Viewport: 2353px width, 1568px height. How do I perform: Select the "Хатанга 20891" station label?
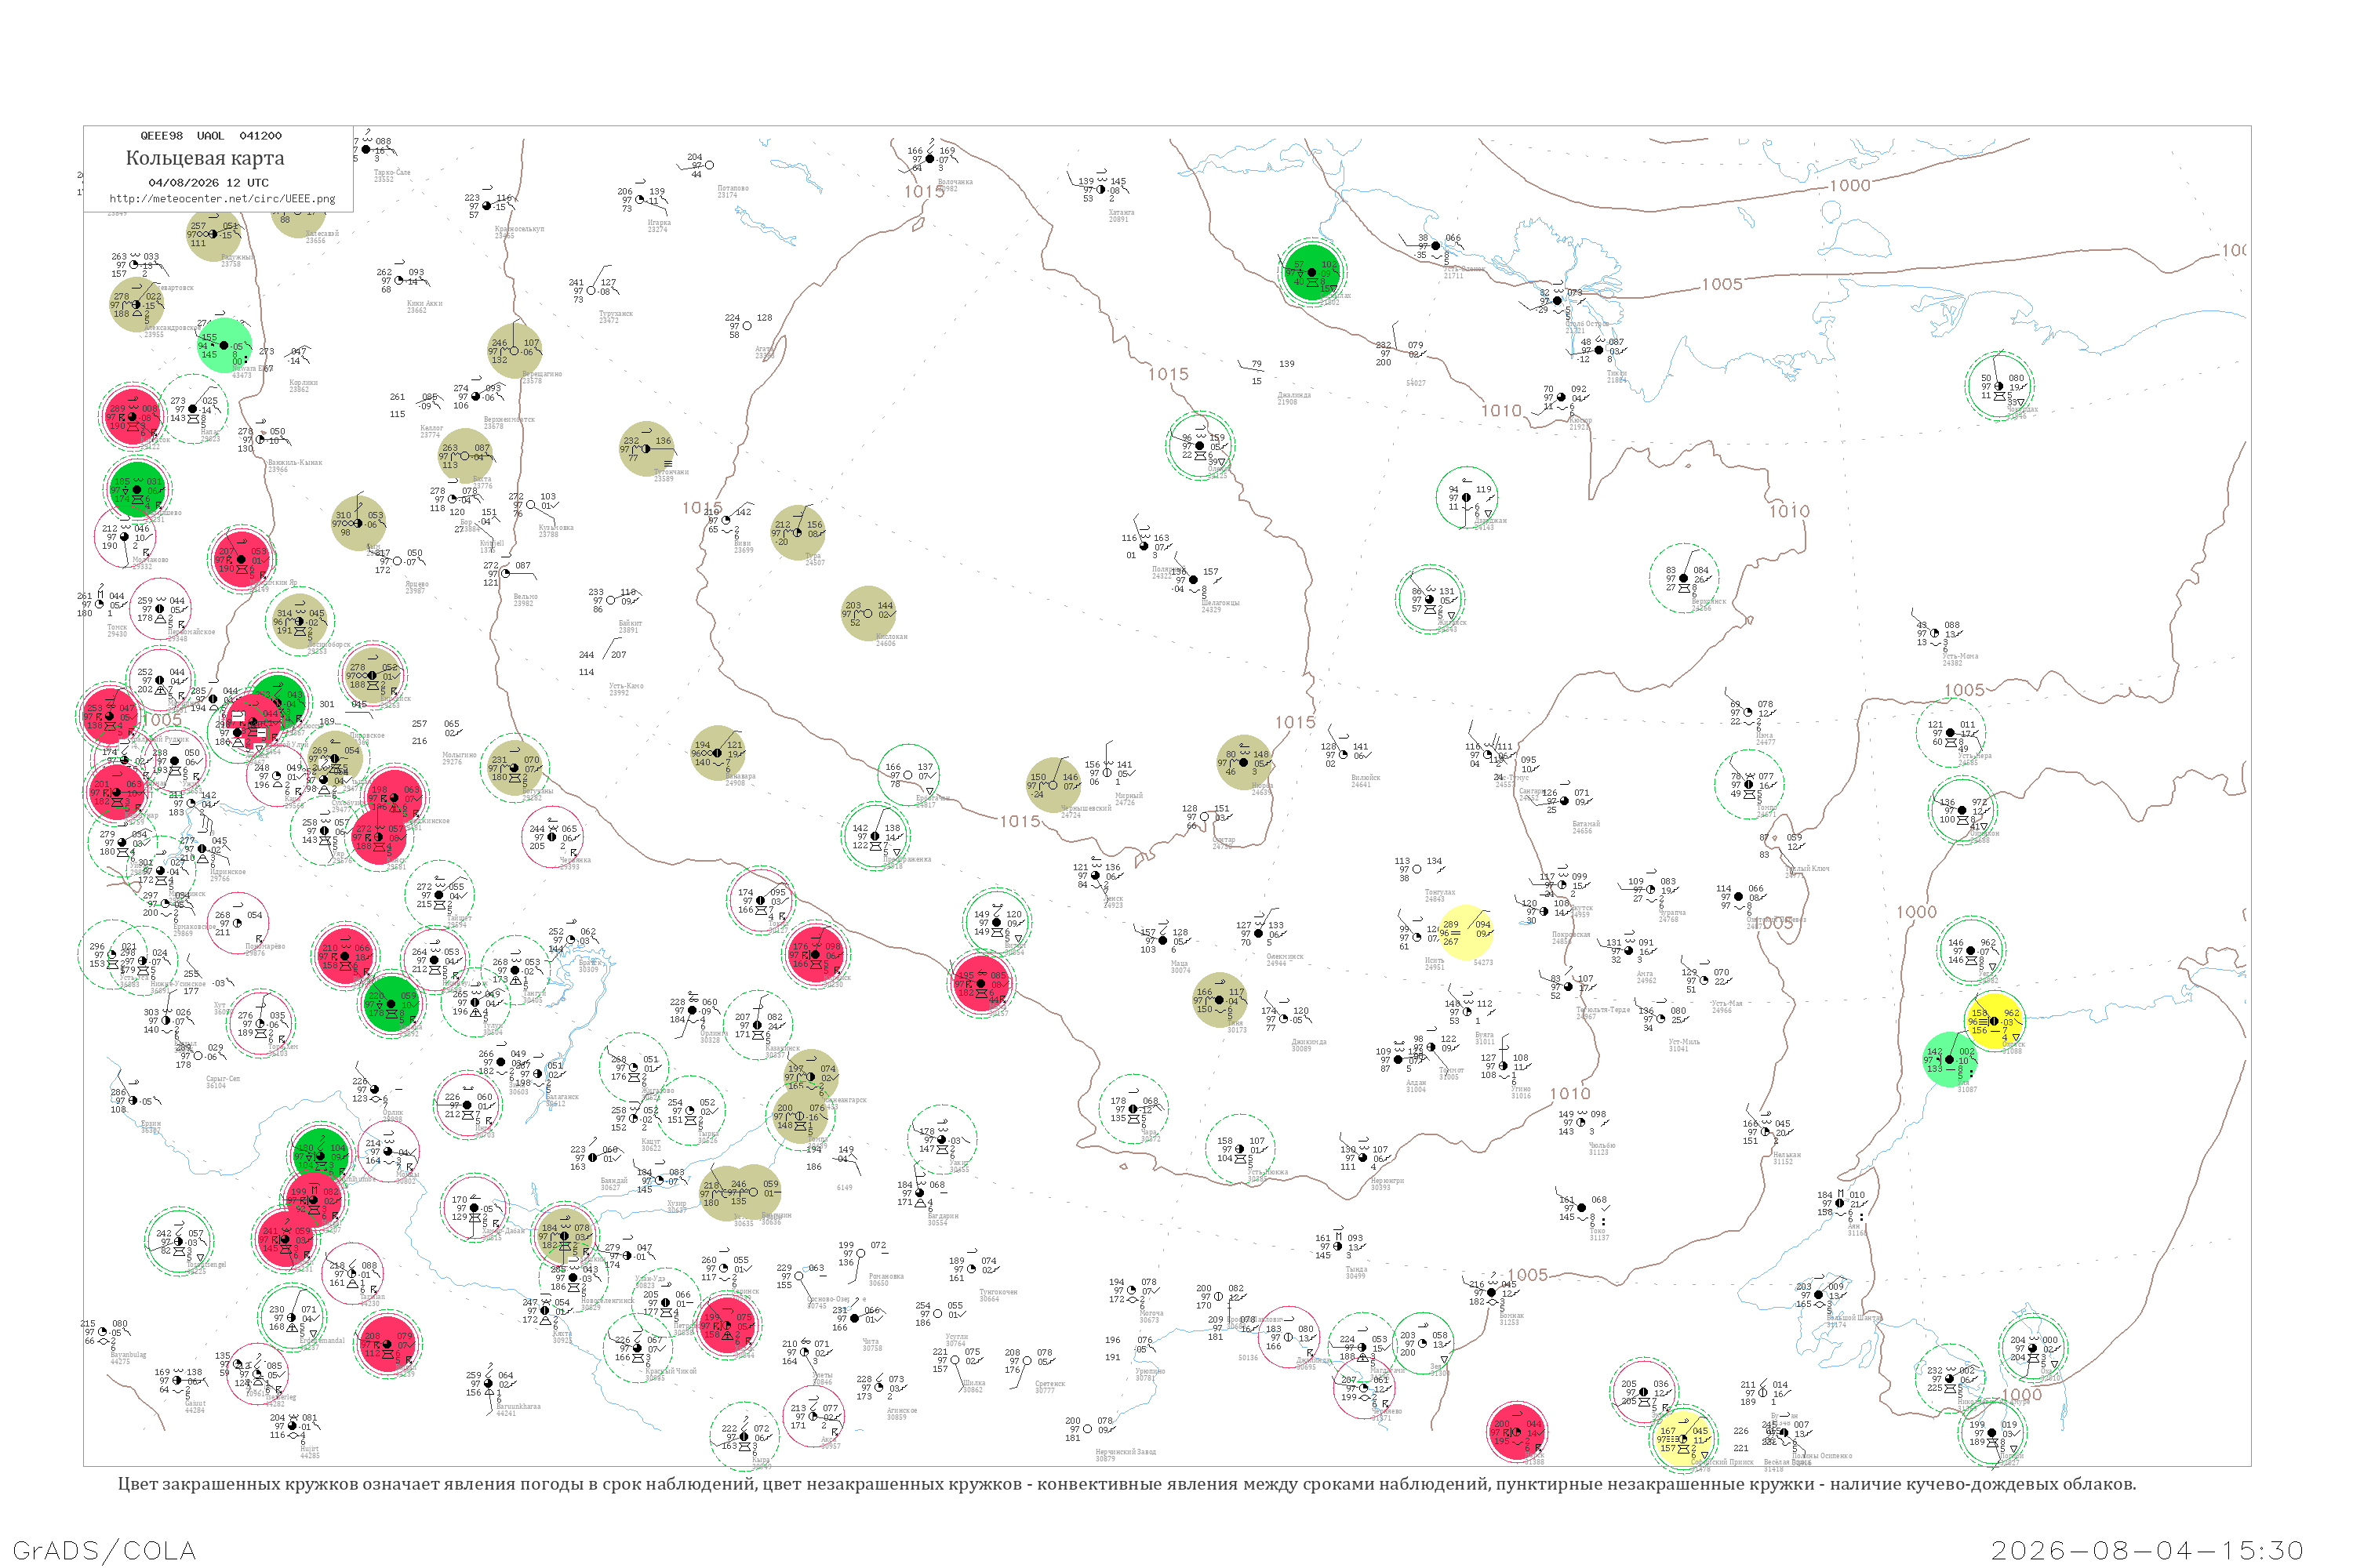tap(1121, 216)
